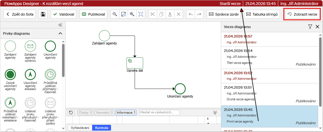
Task: Click the delete X icon in toolbar
Action: [x=179, y=14]
